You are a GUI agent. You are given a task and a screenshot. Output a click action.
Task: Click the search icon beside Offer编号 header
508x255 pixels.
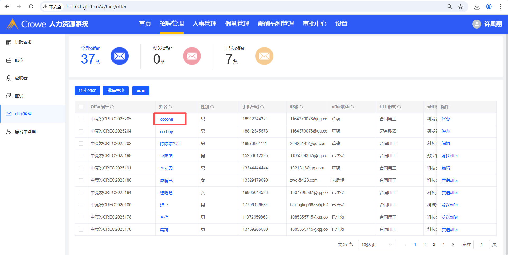click(x=112, y=107)
